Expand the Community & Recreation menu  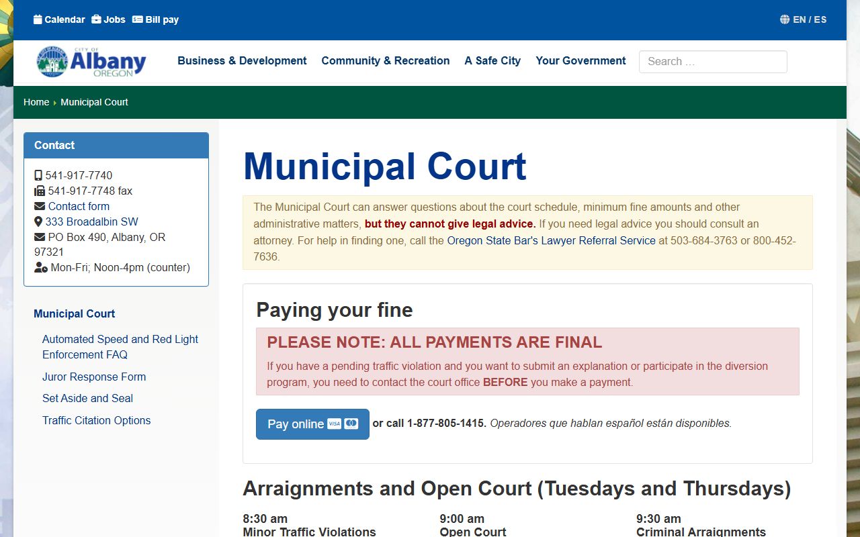(385, 60)
